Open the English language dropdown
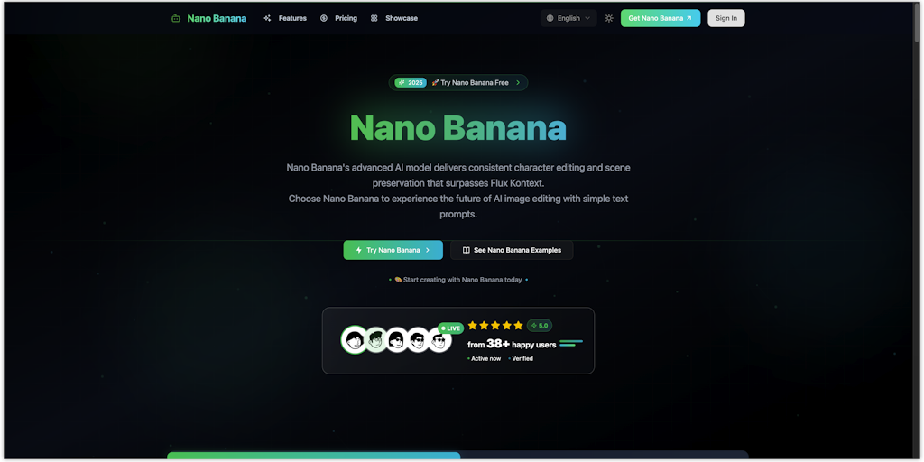 pos(568,18)
